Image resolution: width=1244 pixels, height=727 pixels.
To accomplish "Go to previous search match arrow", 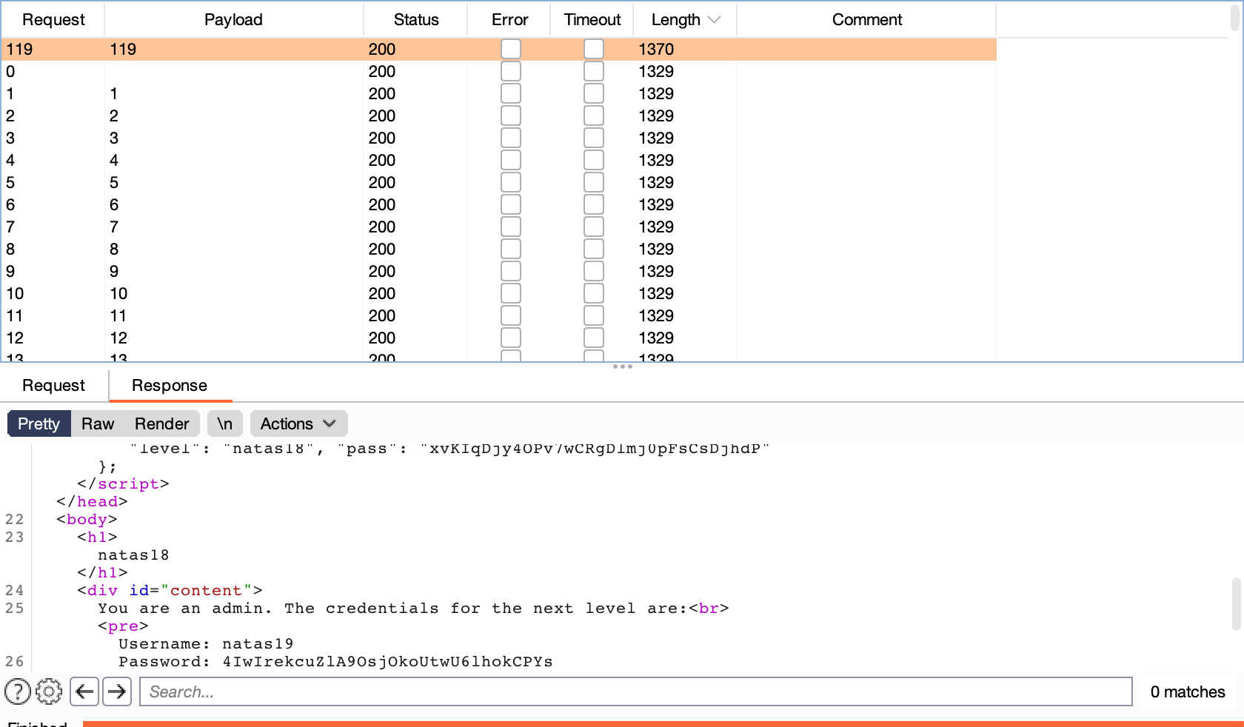I will click(x=85, y=691).
